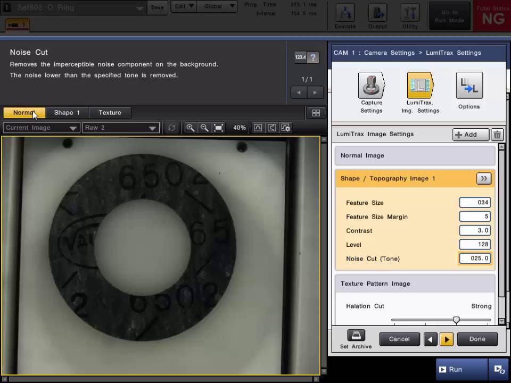Screen dimensions: 511x383
Task: Fit image to display area
Action: click(218, 128)
